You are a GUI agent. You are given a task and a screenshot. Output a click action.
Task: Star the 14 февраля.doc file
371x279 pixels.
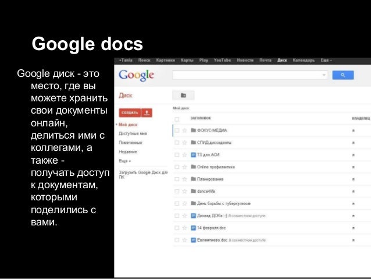(x=184, y=228)
